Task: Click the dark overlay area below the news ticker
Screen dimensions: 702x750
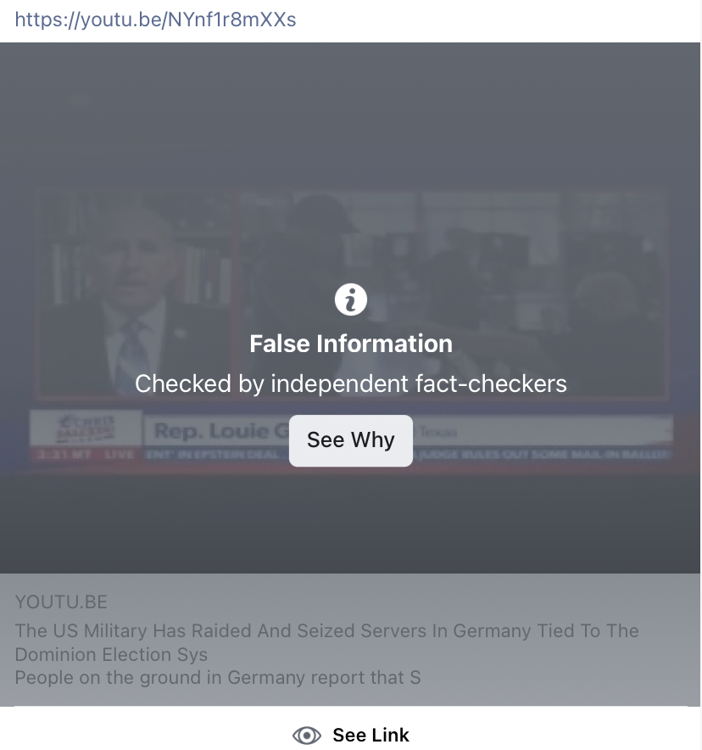Action: click(350, 523)
